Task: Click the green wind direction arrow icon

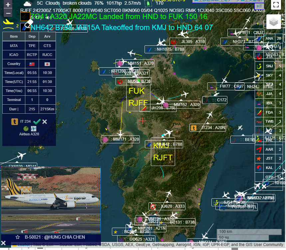Action: [x=148, y=3]
